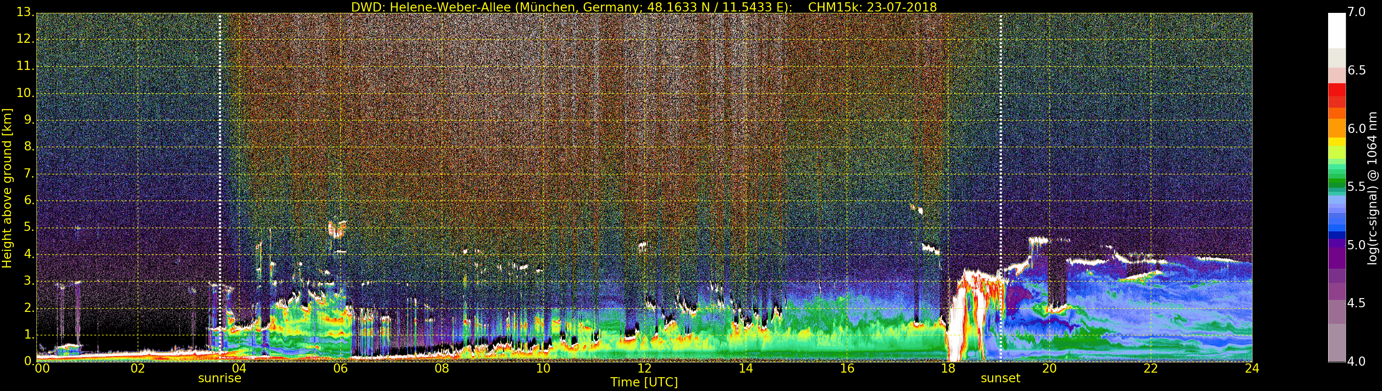Click the sunrise label below the time axis
1382x391 pixels.
219,378
